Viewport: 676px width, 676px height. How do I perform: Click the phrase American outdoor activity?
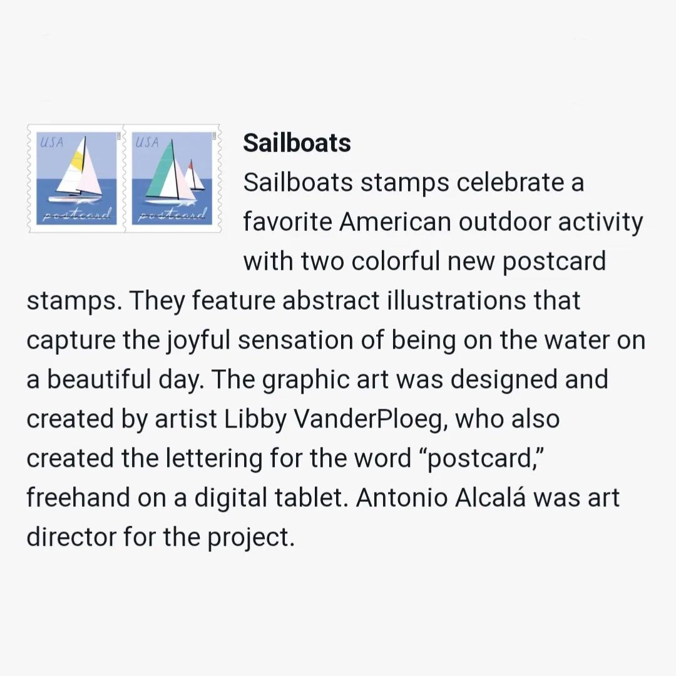click(x=491, y=222)
